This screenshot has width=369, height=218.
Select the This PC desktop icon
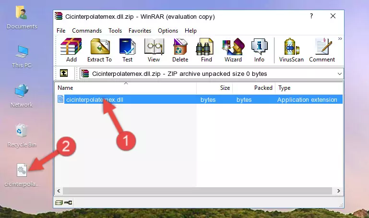click(x=22, y=57)
